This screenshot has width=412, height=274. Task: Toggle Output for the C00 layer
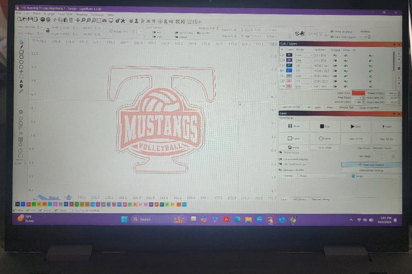click(335, 55)
